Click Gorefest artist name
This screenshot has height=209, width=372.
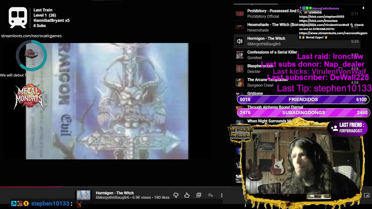point(255,58)
